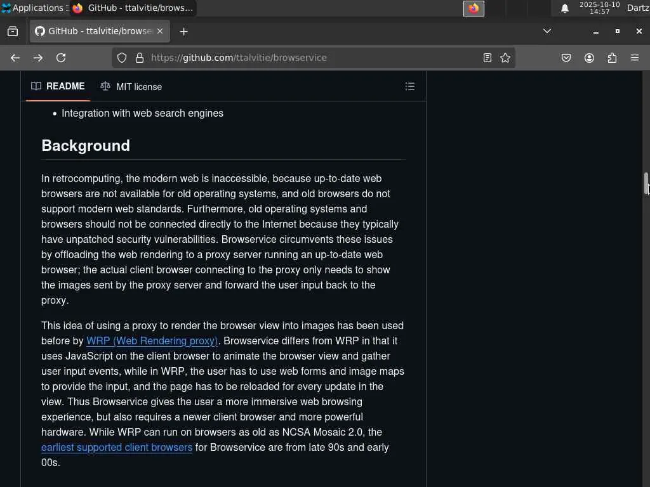650x487 pixels.
Task: Open the Firefox hamburger menu
Action: [635, 58]
